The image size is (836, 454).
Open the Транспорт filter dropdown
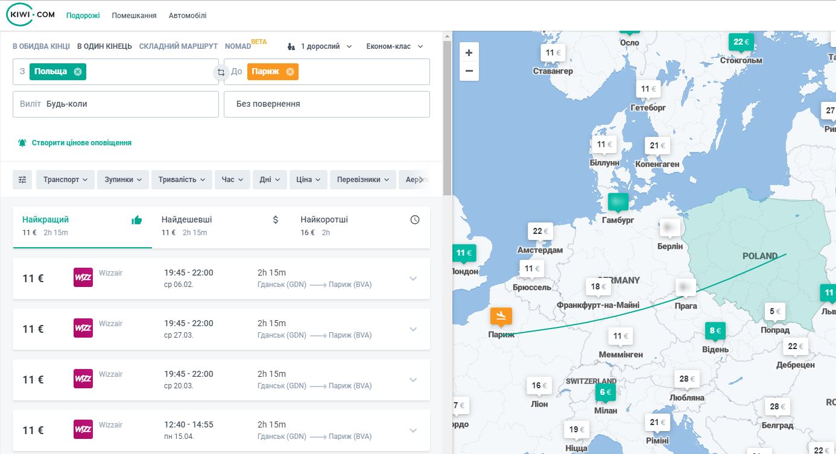[x=65, y=179]
